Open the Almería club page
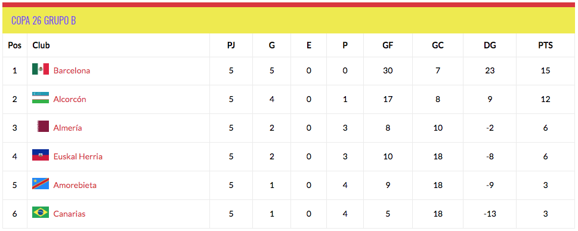Image resolution: width=578 pixels, height=231 pixels. 67,128
